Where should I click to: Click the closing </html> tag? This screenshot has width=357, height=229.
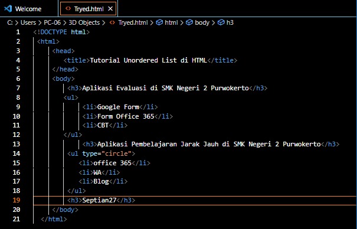pos(54,219)
